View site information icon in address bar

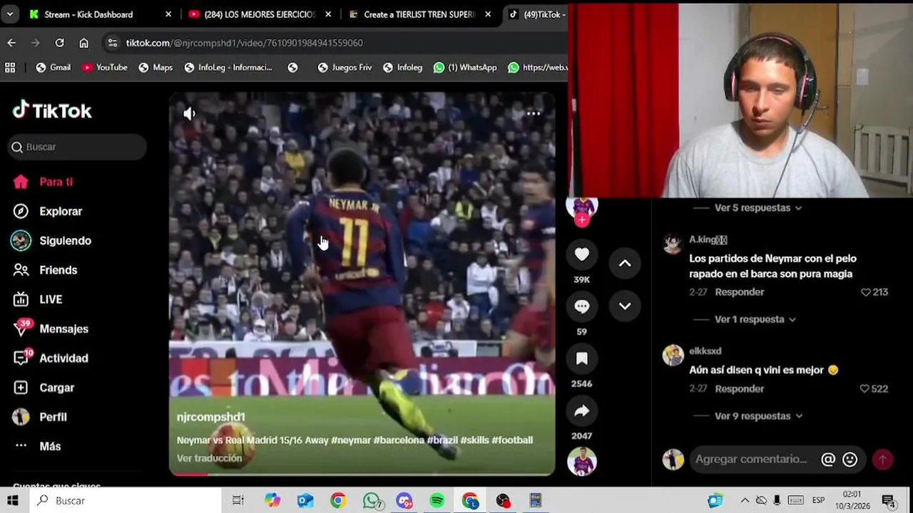(113, 43)
